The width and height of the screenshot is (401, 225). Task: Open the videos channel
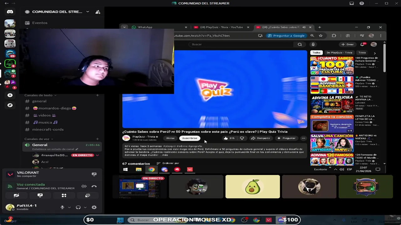tap(44, 115)
